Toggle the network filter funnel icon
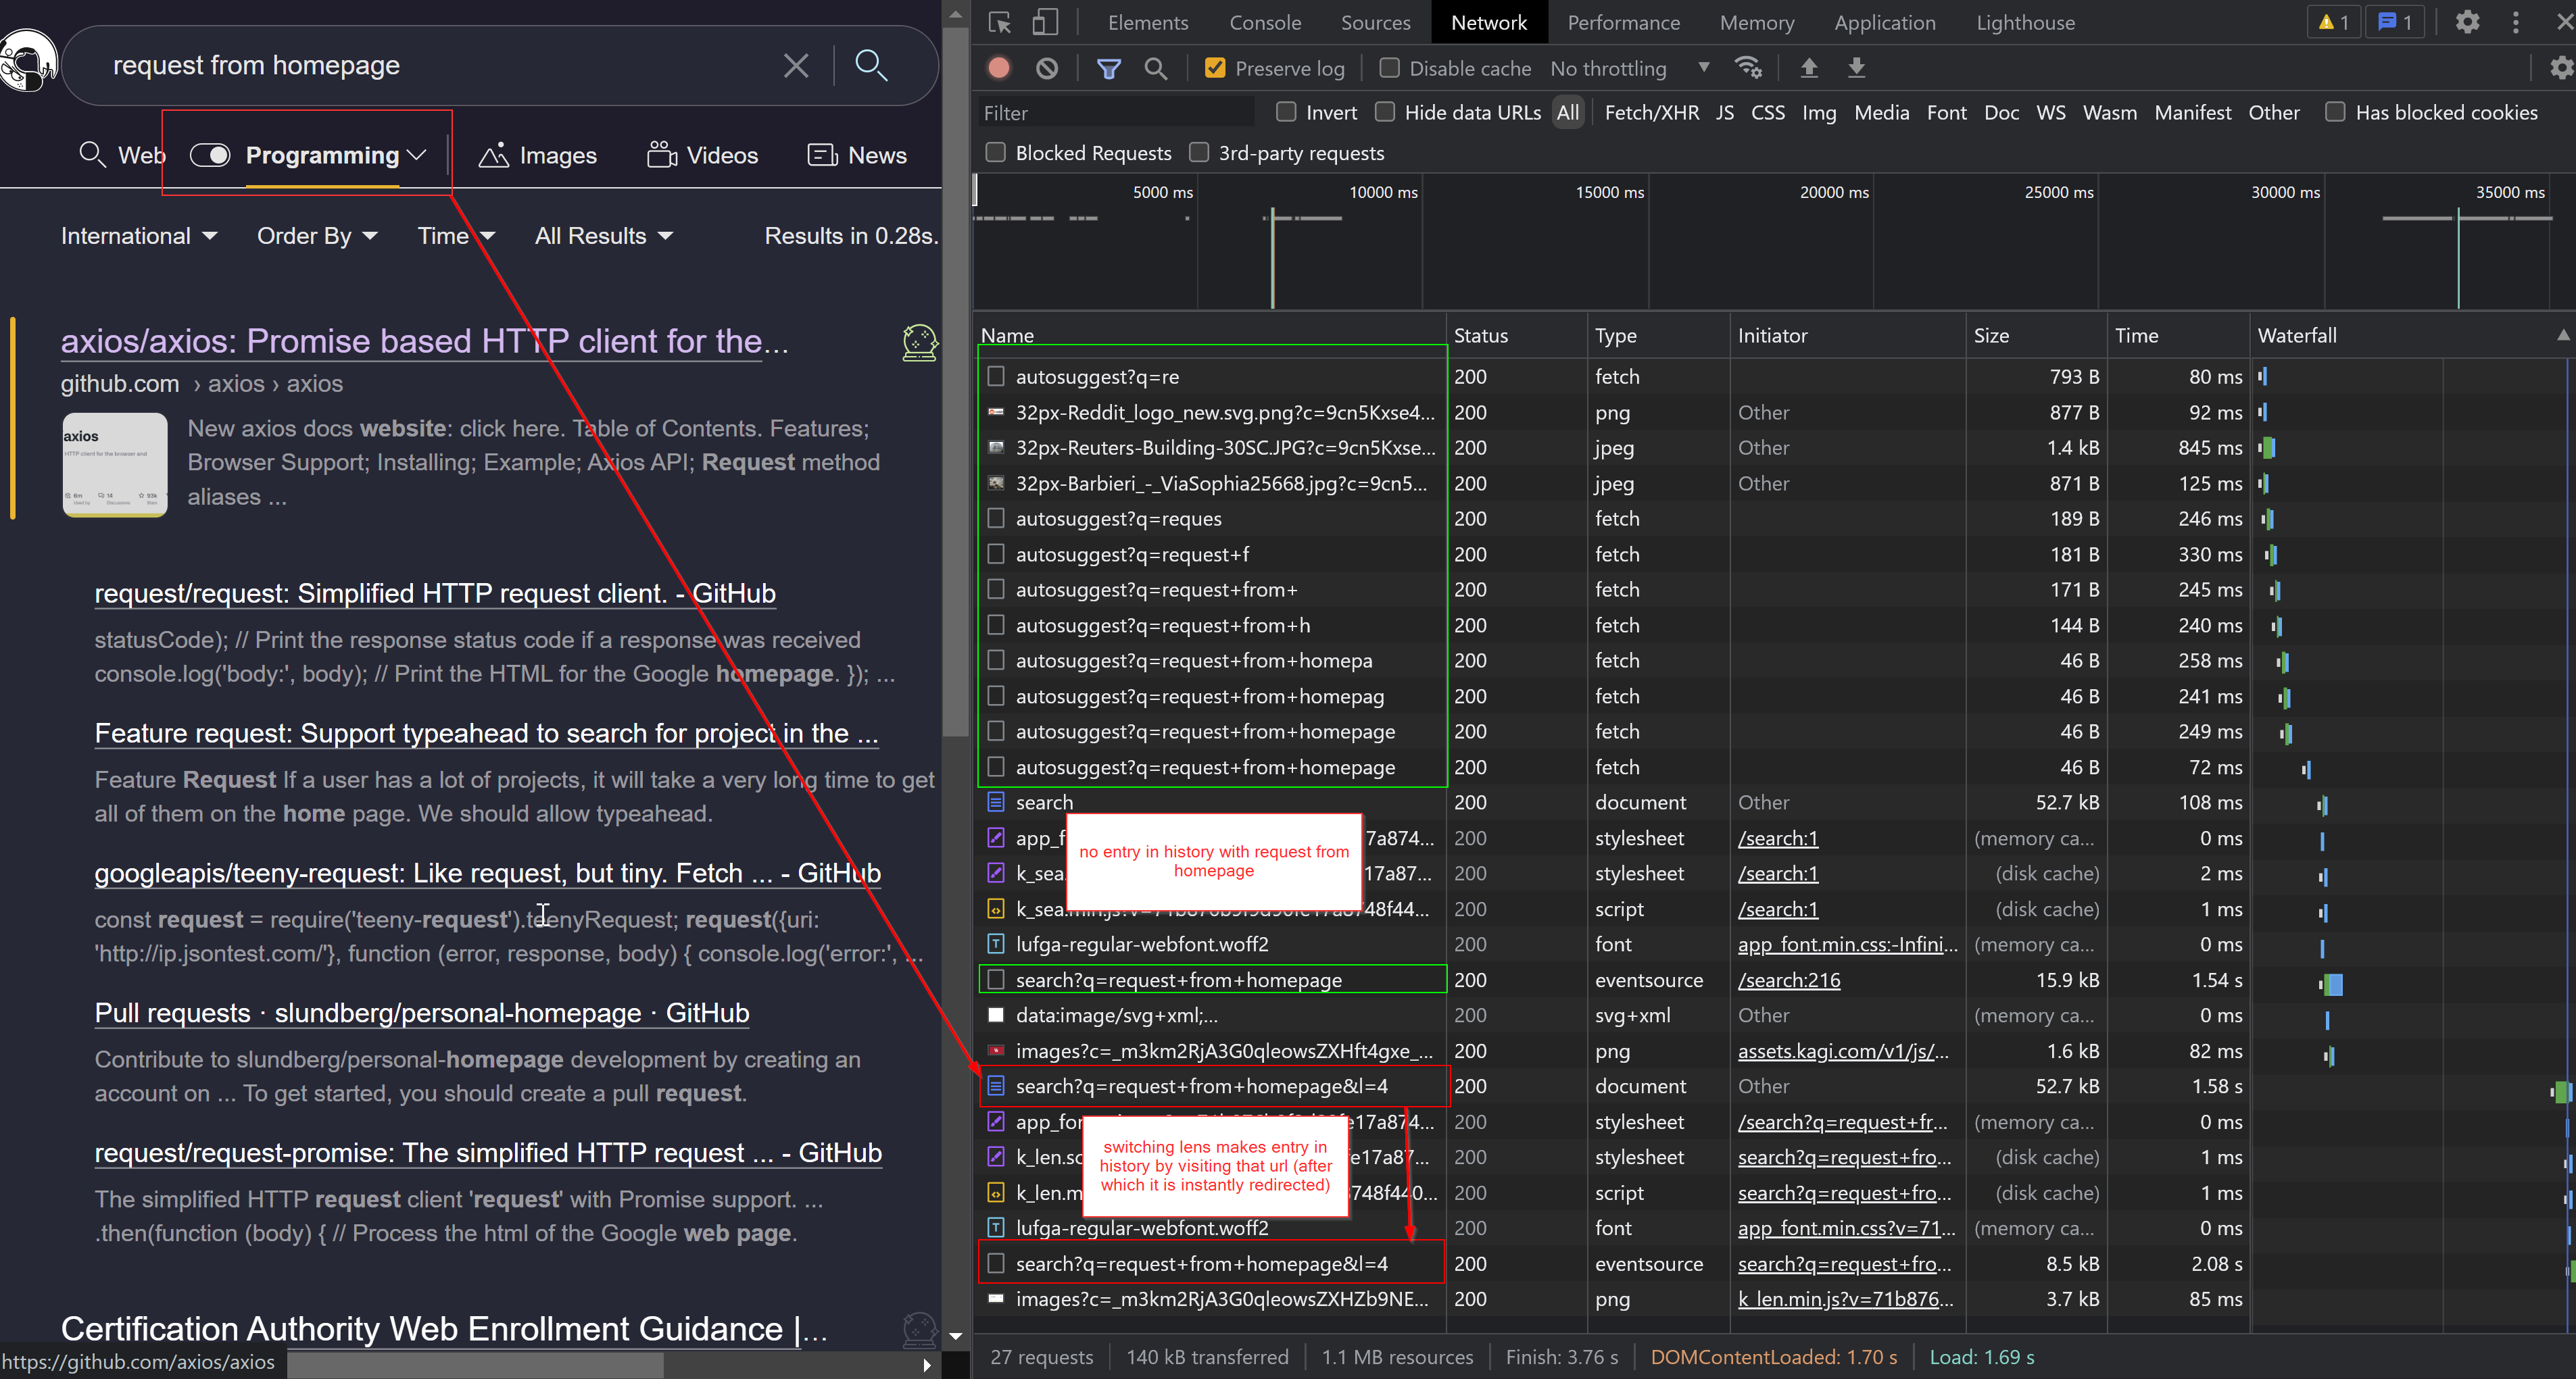This screenshot has height=1379, width=2576. pyautogui.click(x=1108, y=68)
